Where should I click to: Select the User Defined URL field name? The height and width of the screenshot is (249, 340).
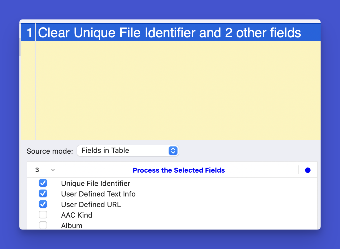pos(91,205)
